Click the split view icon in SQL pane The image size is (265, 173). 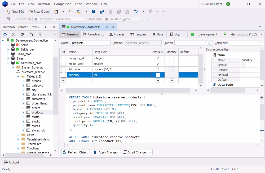(x=262, y=97)
